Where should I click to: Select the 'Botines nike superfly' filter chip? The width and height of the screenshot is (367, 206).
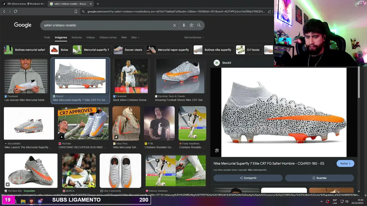pos(214,50)
